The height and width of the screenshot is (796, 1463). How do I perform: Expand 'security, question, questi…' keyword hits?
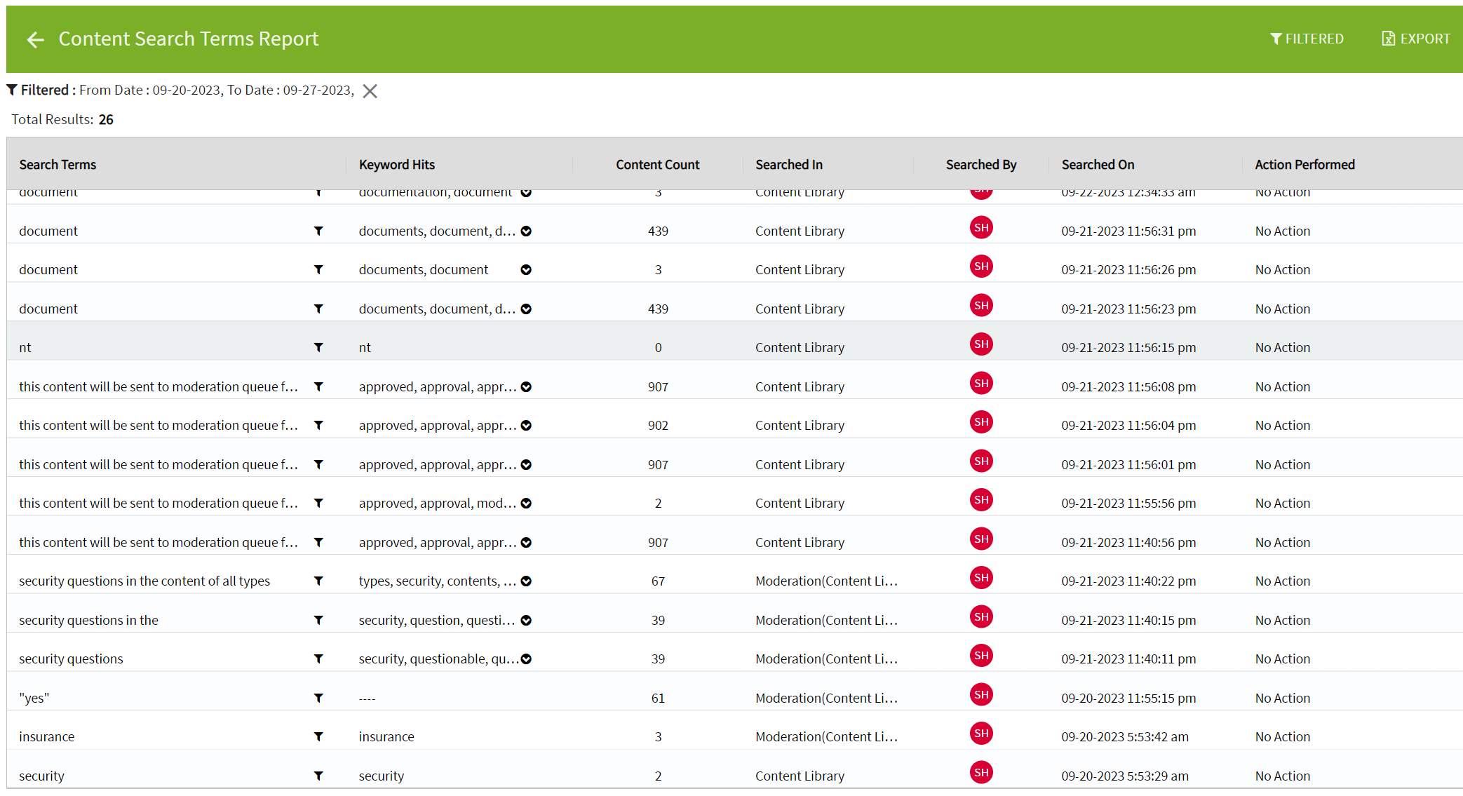pos(526,621)
